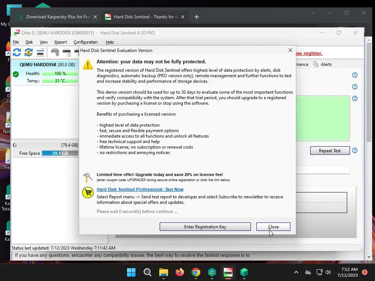Open the View menu
375x281 pixels.
pos(44,42)
